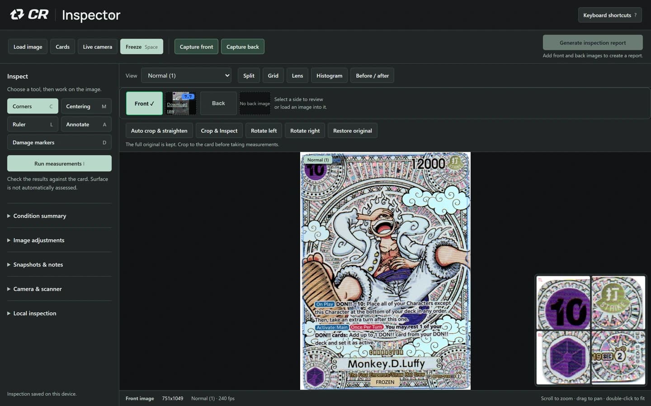Click Crop & Inspect
The width and height of the screenshot is (651, 406).
coord(219,130)
